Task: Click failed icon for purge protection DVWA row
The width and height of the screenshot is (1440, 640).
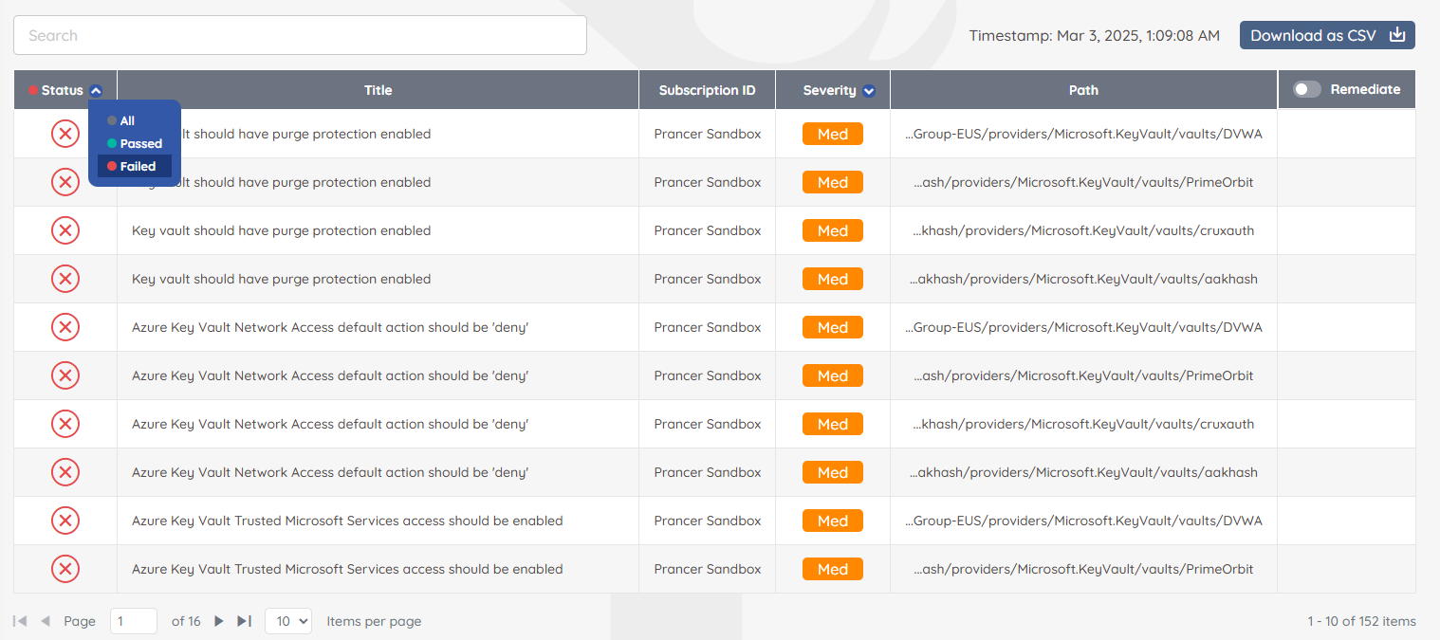Action: [65, 134]
